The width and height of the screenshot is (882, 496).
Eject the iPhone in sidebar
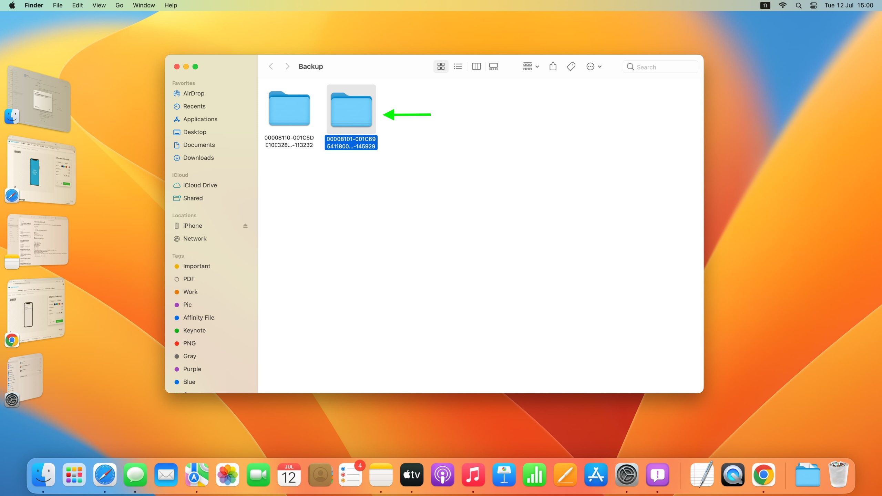pos(245,226)
